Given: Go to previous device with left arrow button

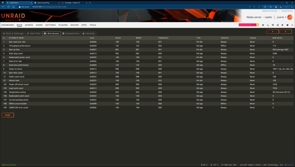Looking at the screenshot, I should 273,32.
